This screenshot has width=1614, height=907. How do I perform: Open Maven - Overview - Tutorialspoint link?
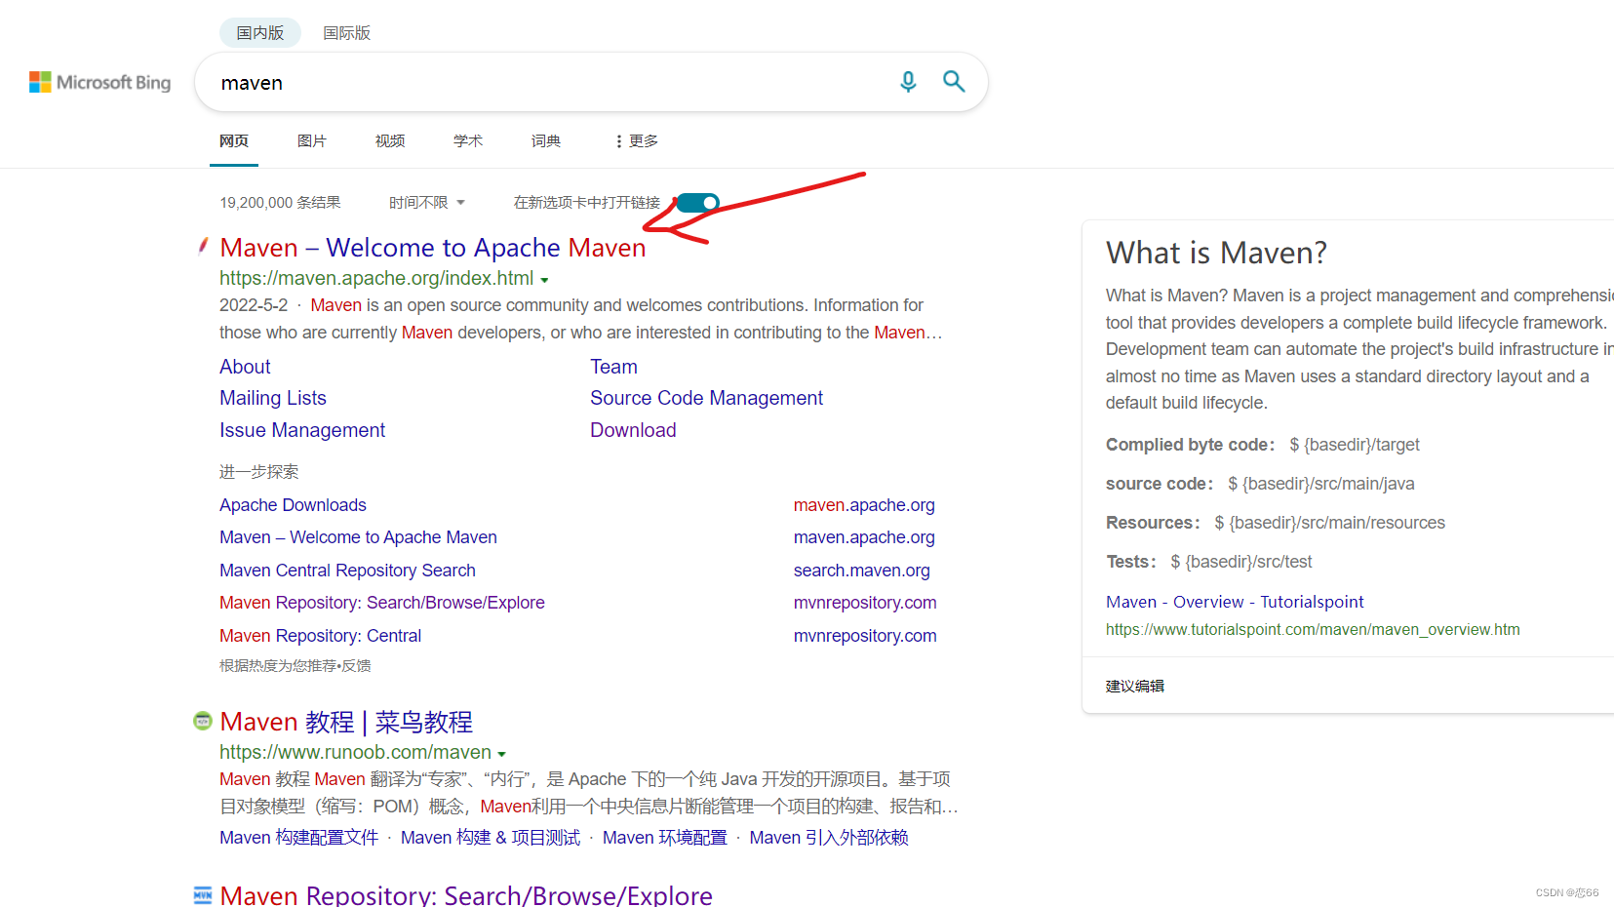point(1235,602)
